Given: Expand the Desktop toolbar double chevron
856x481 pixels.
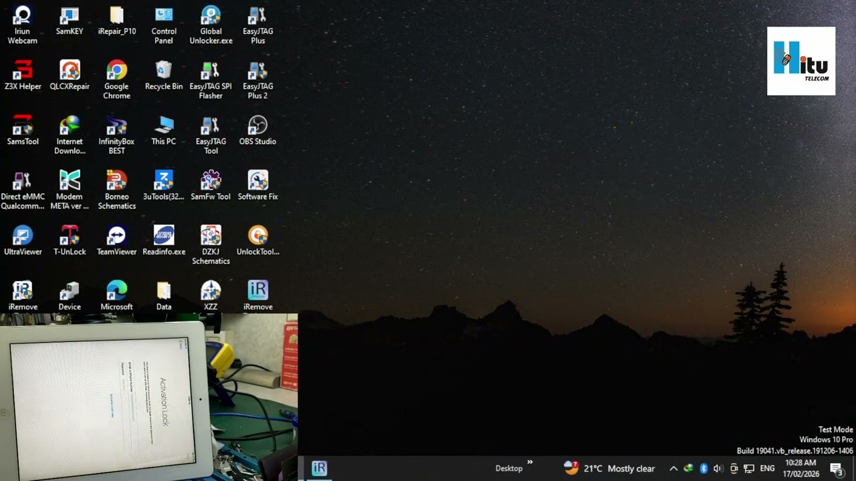Looking at the screenshot, I should pos(530,462).
